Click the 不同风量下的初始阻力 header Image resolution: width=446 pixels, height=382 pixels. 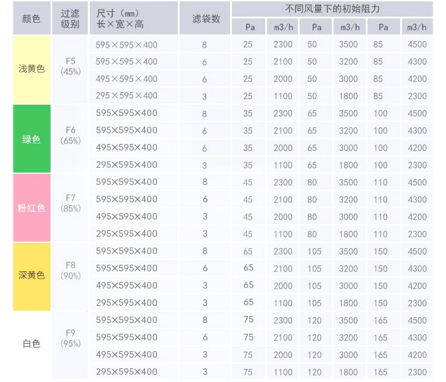pyautogui.click(x=332, y=10)
